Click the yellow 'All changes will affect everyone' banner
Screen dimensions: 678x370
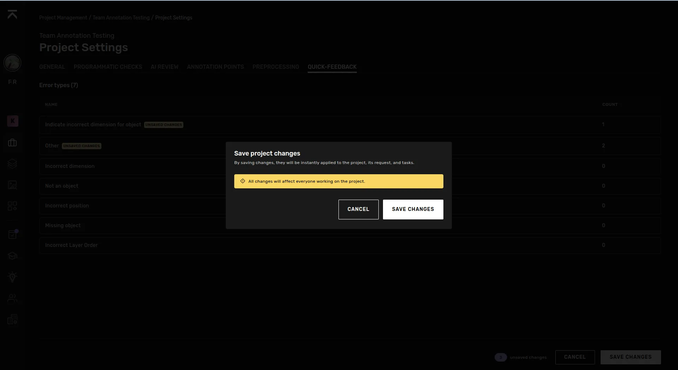[x=338, y=181]
